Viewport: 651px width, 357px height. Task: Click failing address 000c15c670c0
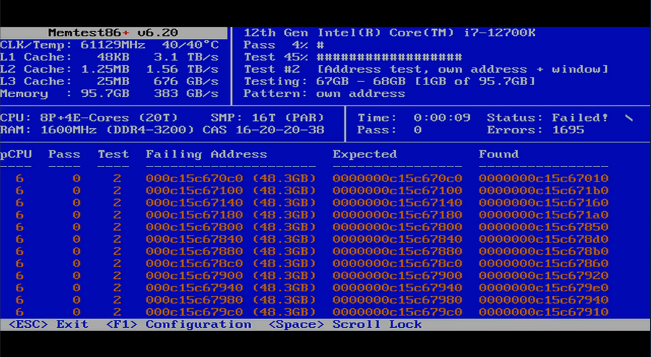(x=194, y=178)
